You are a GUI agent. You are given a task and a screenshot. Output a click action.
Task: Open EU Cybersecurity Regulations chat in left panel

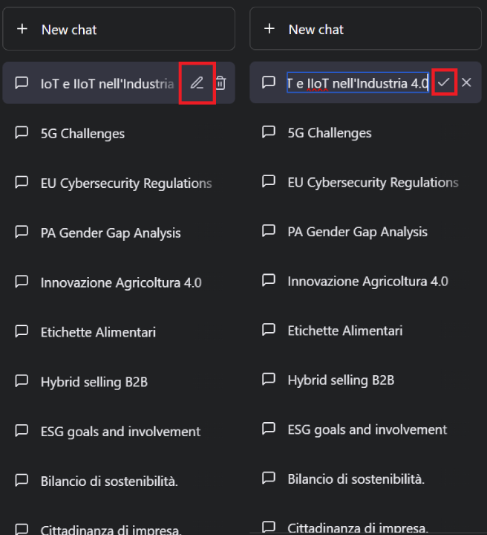125,184
